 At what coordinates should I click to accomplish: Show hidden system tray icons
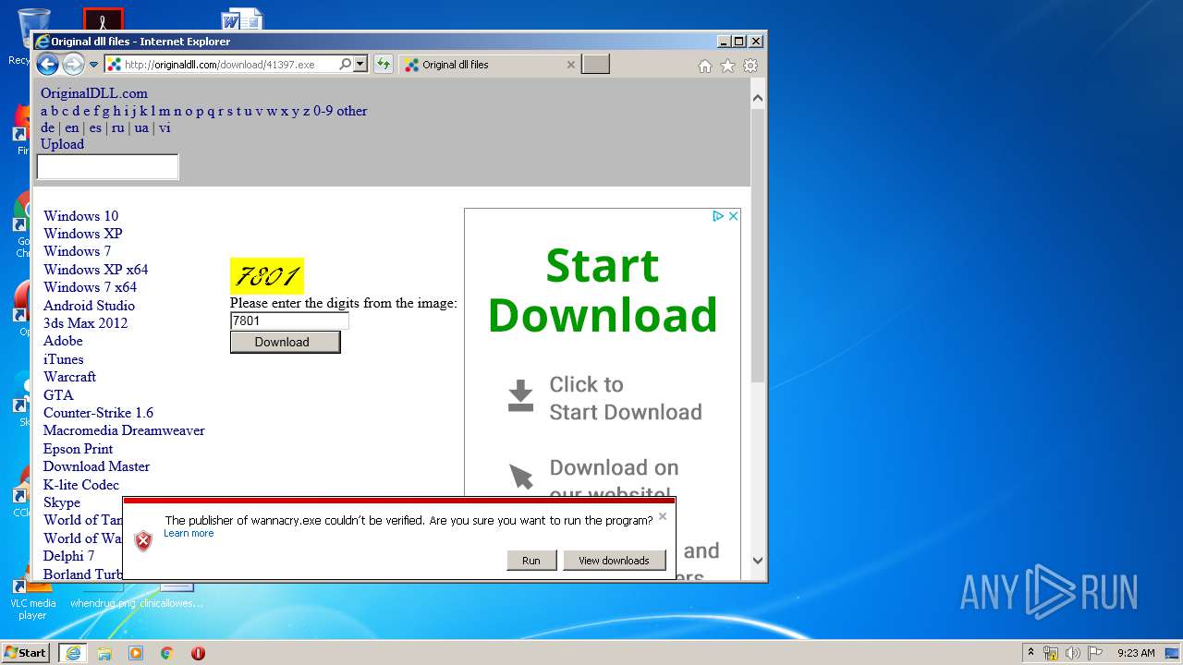(x=1031, y=653)
